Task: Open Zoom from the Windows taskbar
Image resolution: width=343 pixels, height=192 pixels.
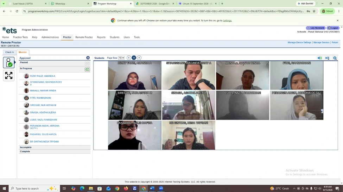Action: (x=161, y=188)
